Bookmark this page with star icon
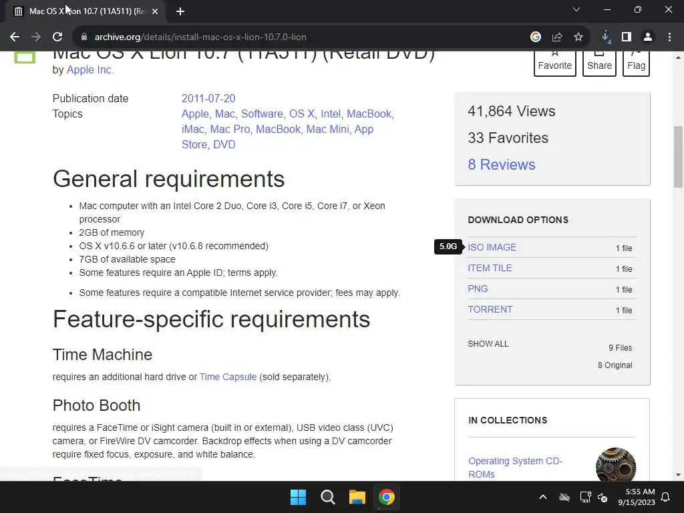The height and width of the screenshot is (513, 684). point(578,37)
